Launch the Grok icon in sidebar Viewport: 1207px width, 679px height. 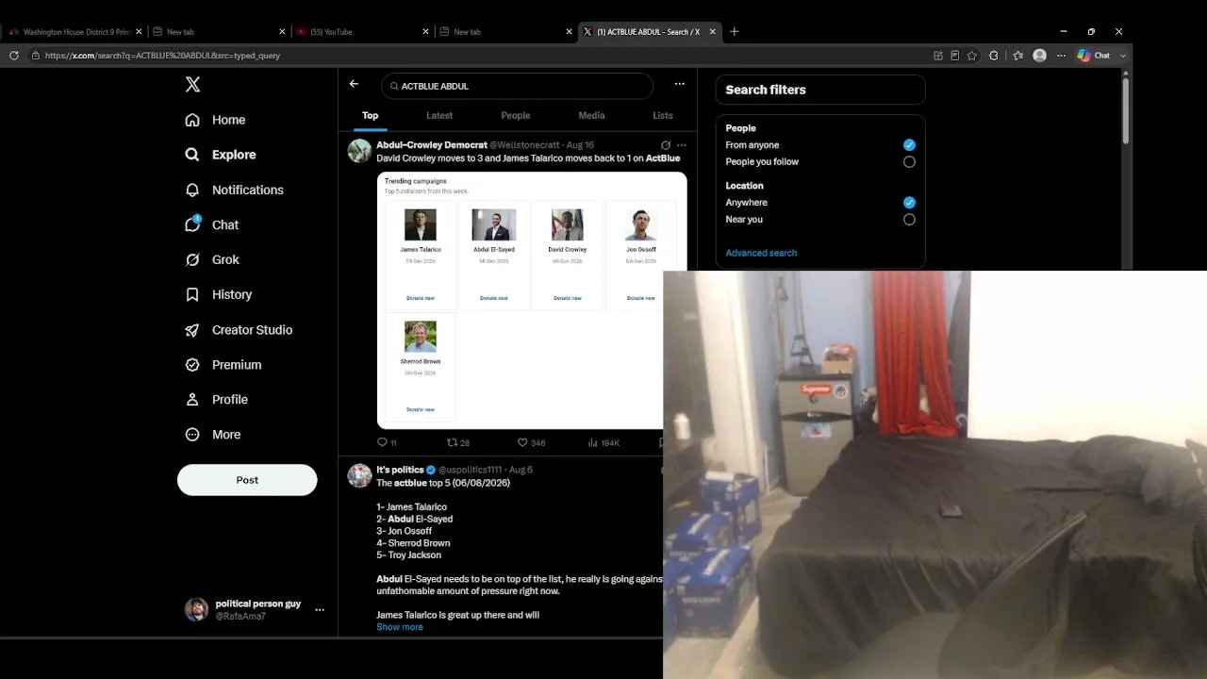tap(192, 259)
